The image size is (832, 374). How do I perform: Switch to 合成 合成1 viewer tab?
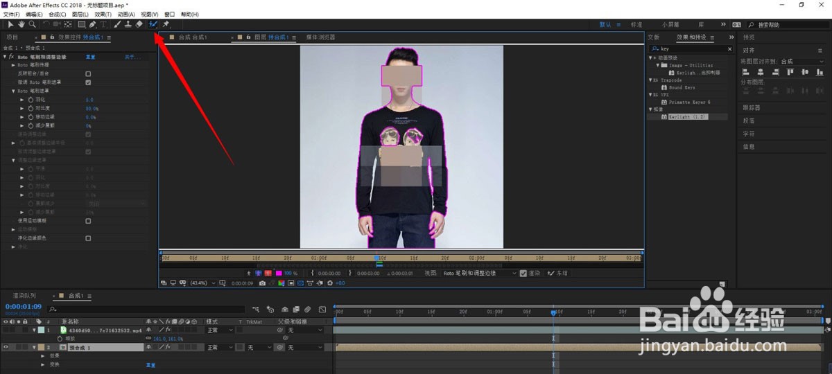pyautogui.click(x=192, y=37)
